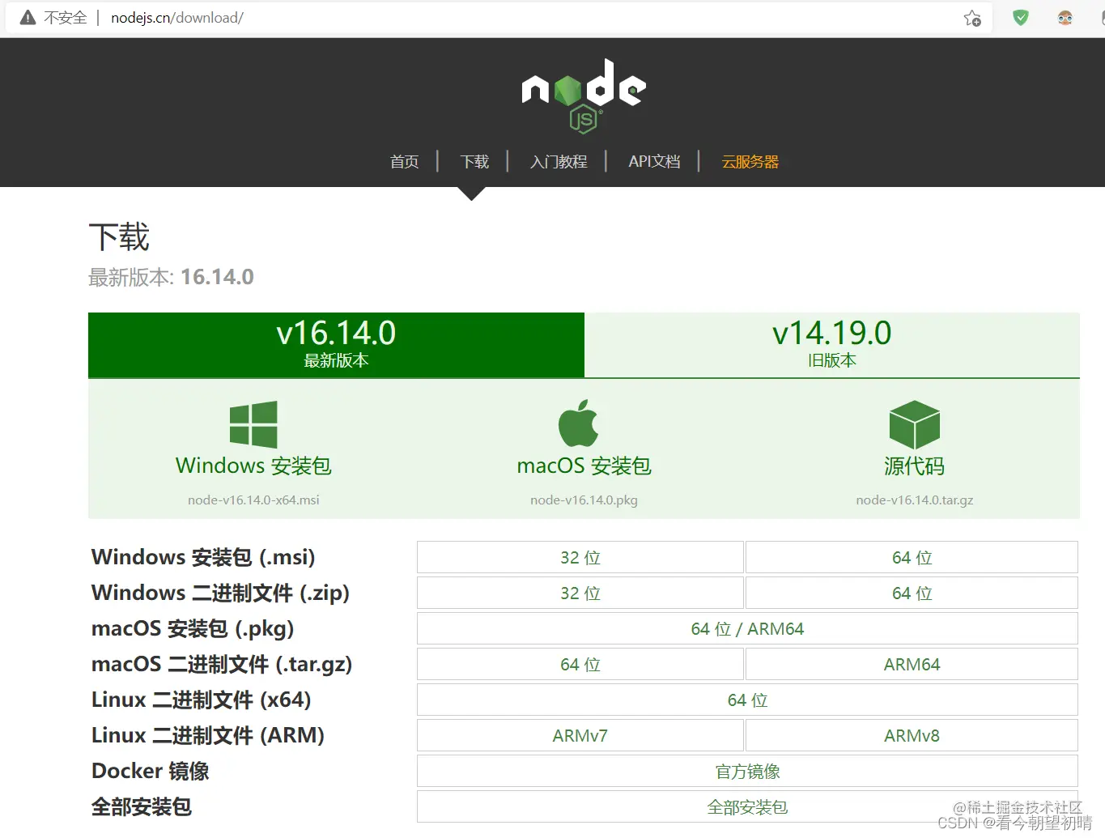Click the 下载 page heading

pyautogui.click(x=119, y=237)
